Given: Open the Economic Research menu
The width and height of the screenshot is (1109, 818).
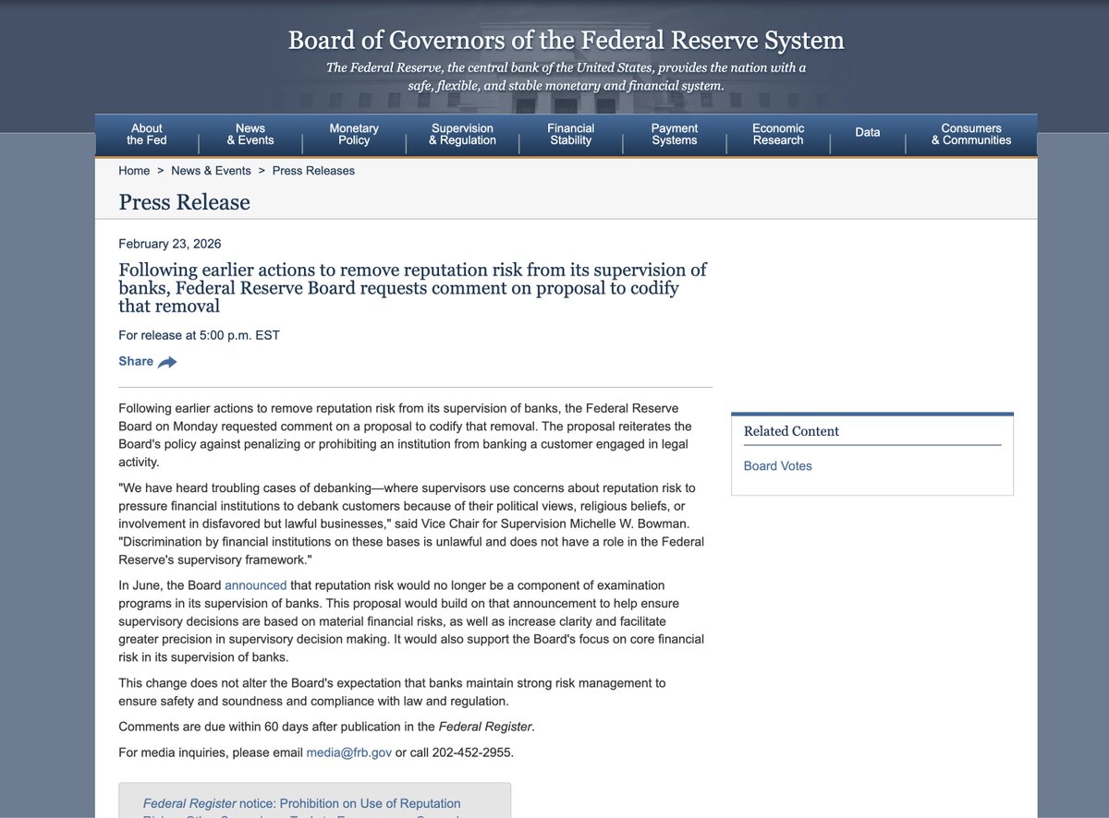Looking at the screenshot, I should point(778,135).
